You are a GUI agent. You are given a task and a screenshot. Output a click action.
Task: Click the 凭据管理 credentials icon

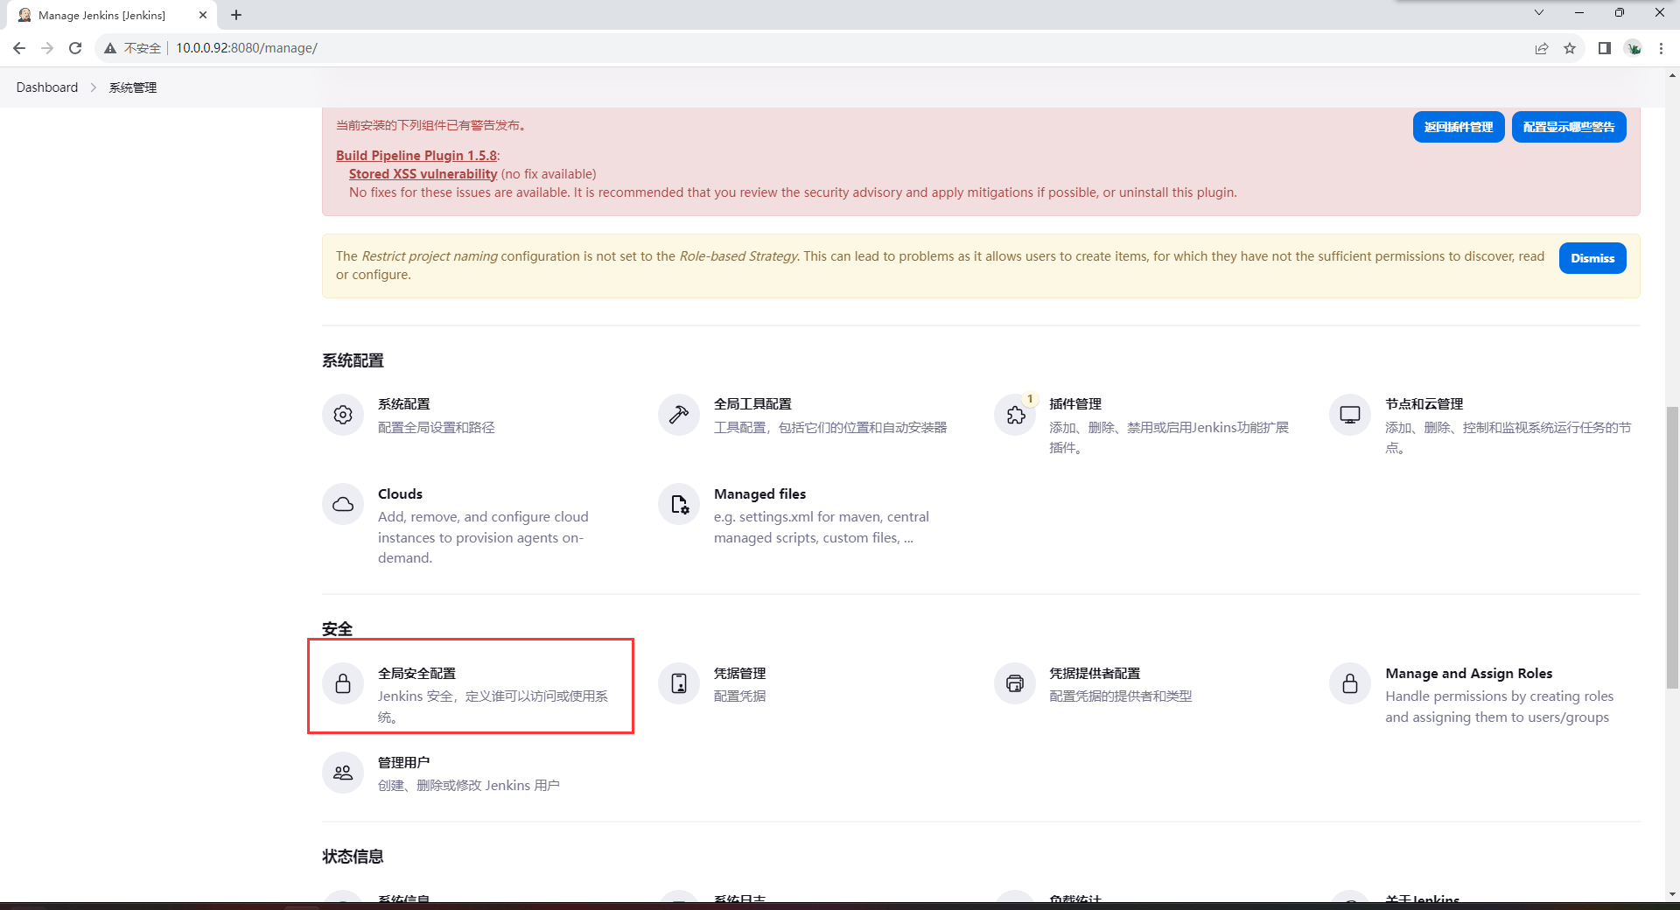click(x=679, y=683)
